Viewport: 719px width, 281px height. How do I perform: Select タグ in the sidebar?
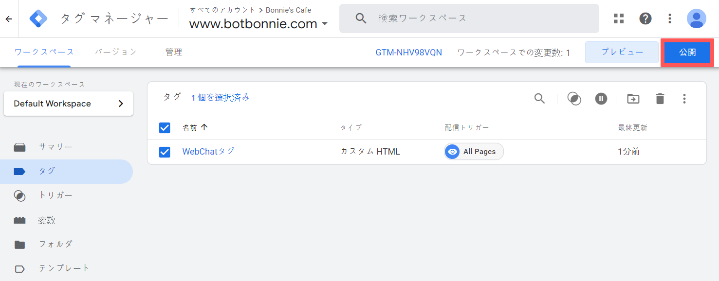pos(66,172)
